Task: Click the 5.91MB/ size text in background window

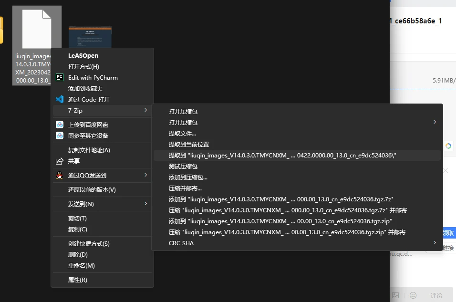Action: [x=444, y=80]
